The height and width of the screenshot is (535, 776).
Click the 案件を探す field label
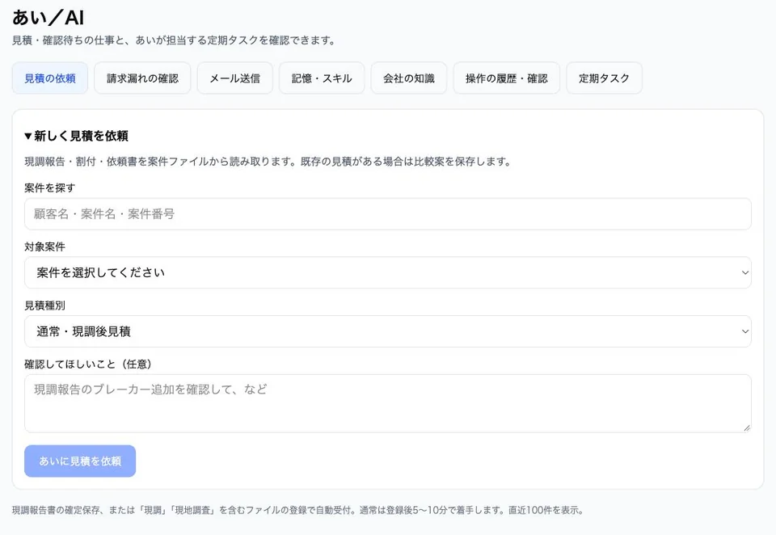[50, 188]
